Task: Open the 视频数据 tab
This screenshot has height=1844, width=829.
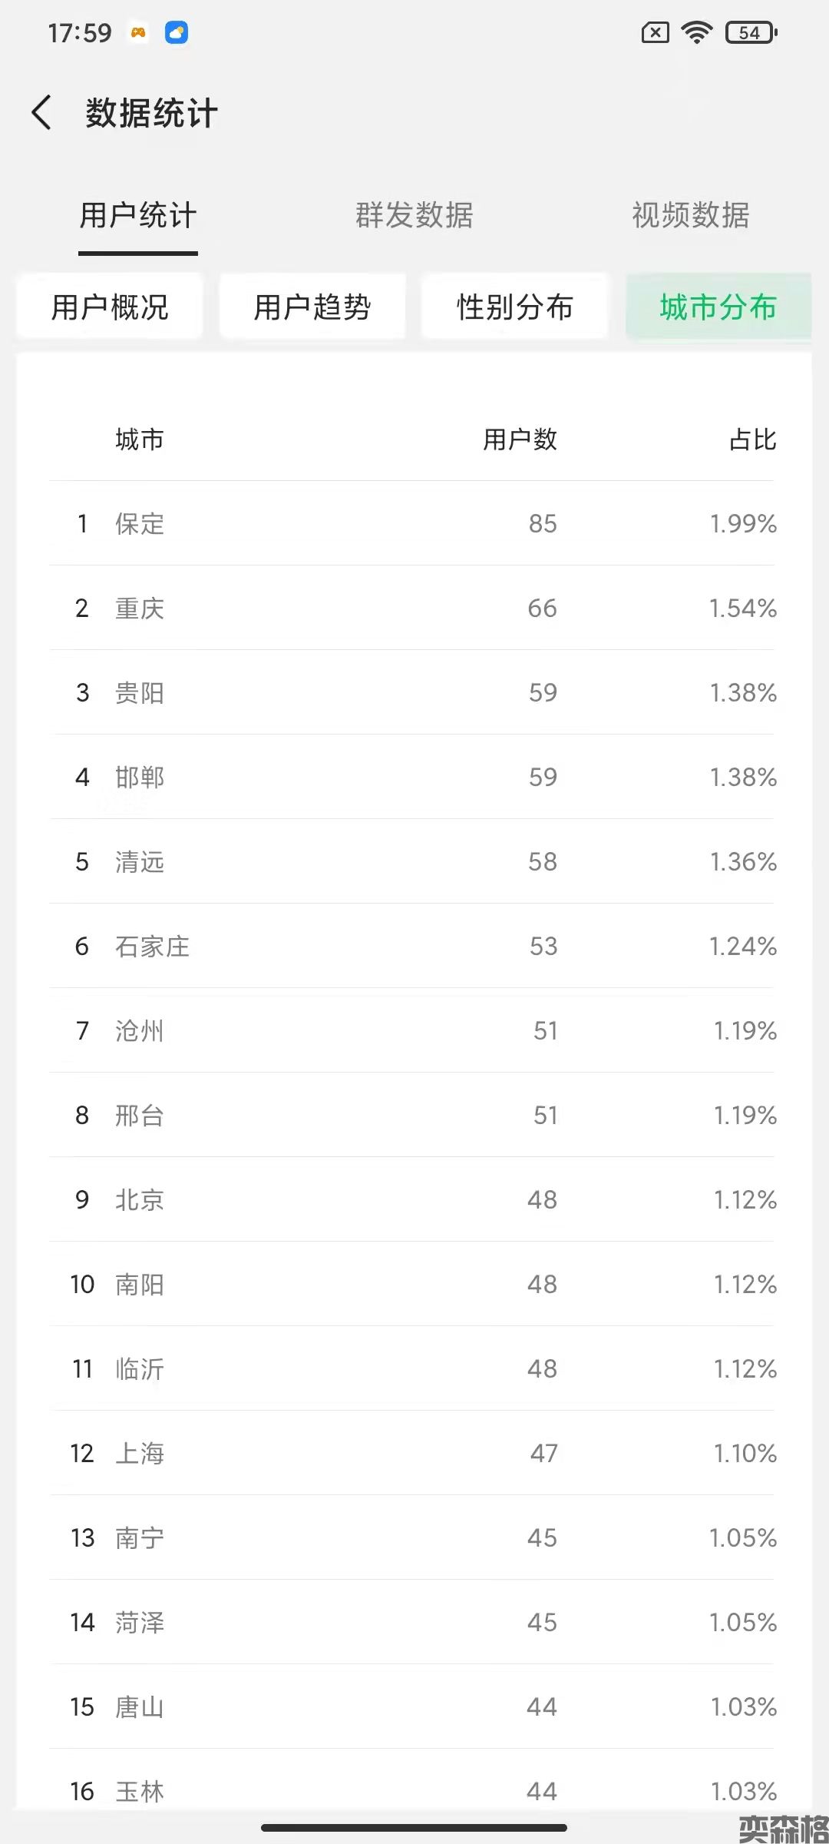Action: 691,215
